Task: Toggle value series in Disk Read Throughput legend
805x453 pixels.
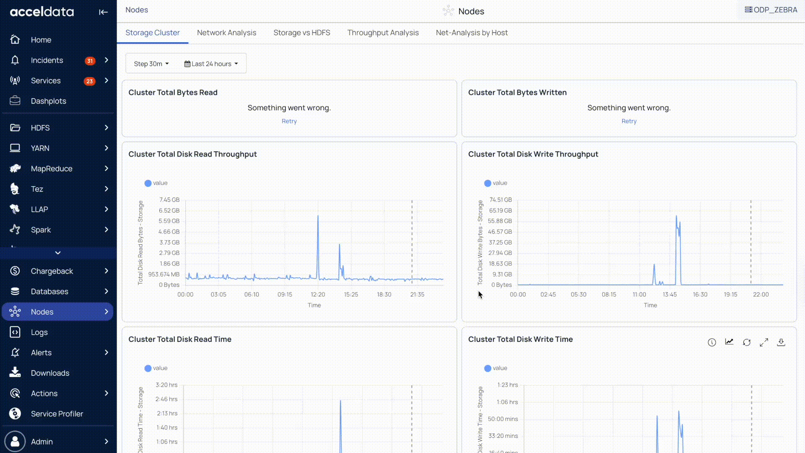Action: (156, 183)
